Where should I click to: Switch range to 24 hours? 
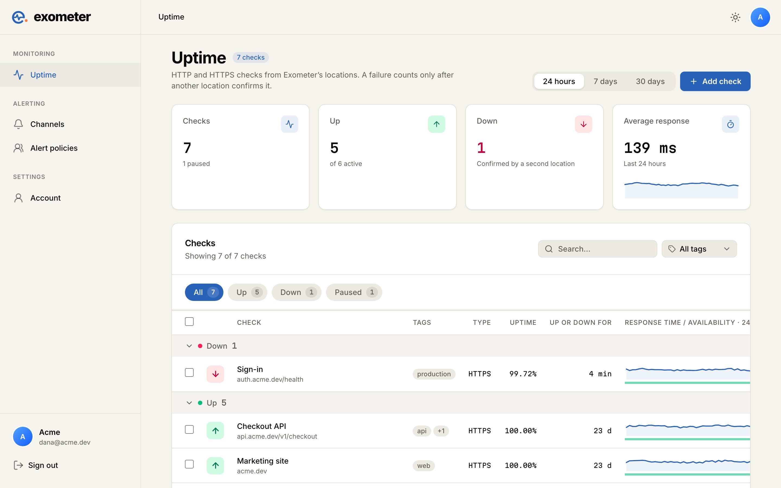point(559,81)
